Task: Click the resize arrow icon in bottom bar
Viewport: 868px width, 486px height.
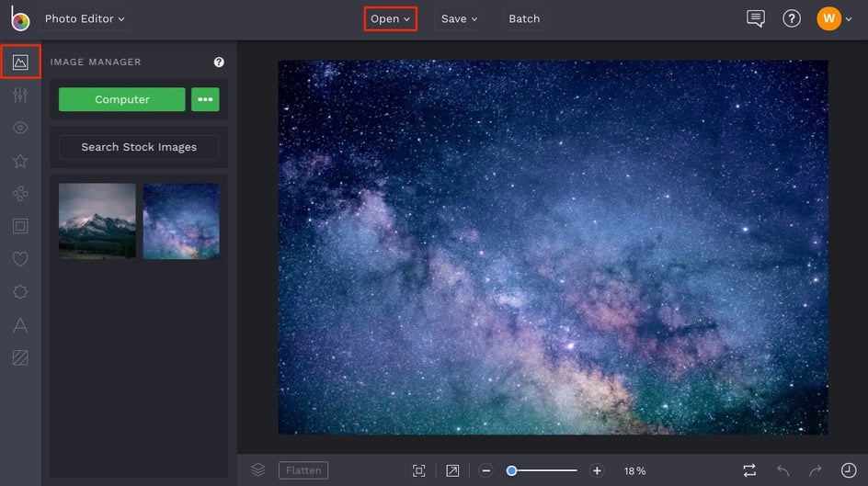Action: coord(452,470)
